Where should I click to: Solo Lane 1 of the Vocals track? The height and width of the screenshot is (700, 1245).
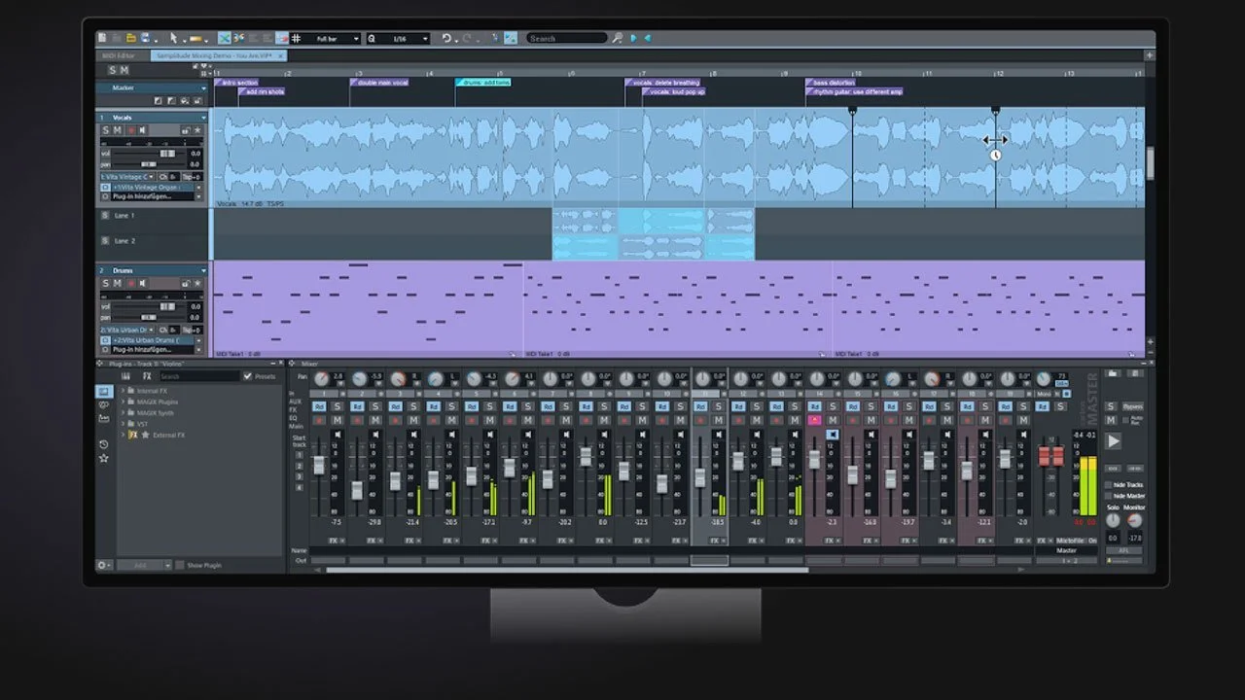click(x=105, y=215)
